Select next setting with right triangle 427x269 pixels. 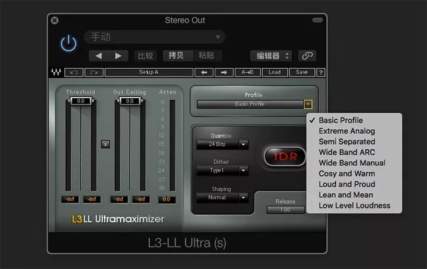(x=118, y=56)
